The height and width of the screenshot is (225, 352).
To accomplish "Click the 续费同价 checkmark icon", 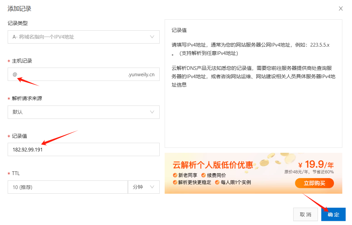I will [204, 175].
